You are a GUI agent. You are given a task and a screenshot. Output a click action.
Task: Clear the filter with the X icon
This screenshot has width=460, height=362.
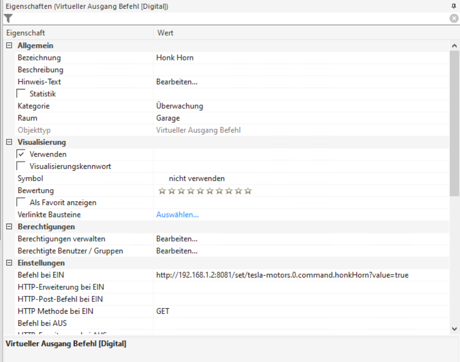454,18
